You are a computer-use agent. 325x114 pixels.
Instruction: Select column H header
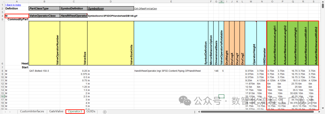point(221,2)
